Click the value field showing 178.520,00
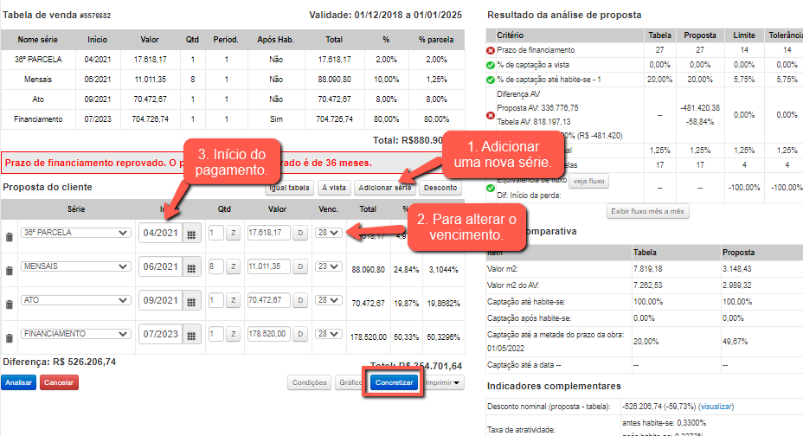Screen dimensions: 803x436 (266, 334)
